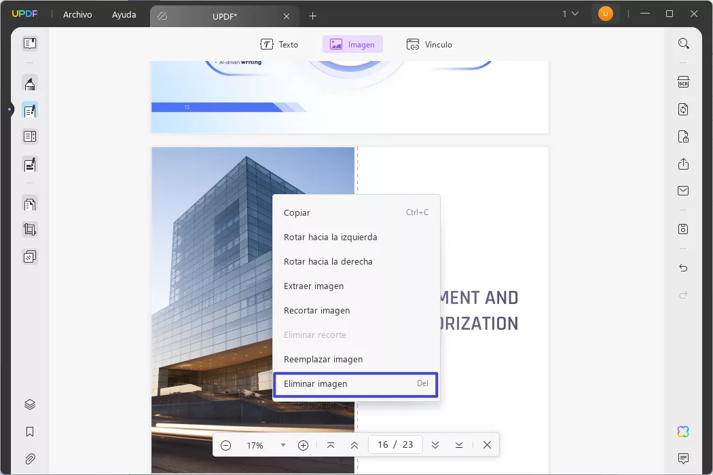713x475 pixels.
Task: Close the UPDF* tab
Action: tap(287, 16)
